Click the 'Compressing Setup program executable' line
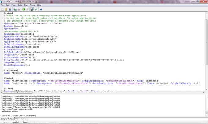208x124 pixels. [17, 109]
